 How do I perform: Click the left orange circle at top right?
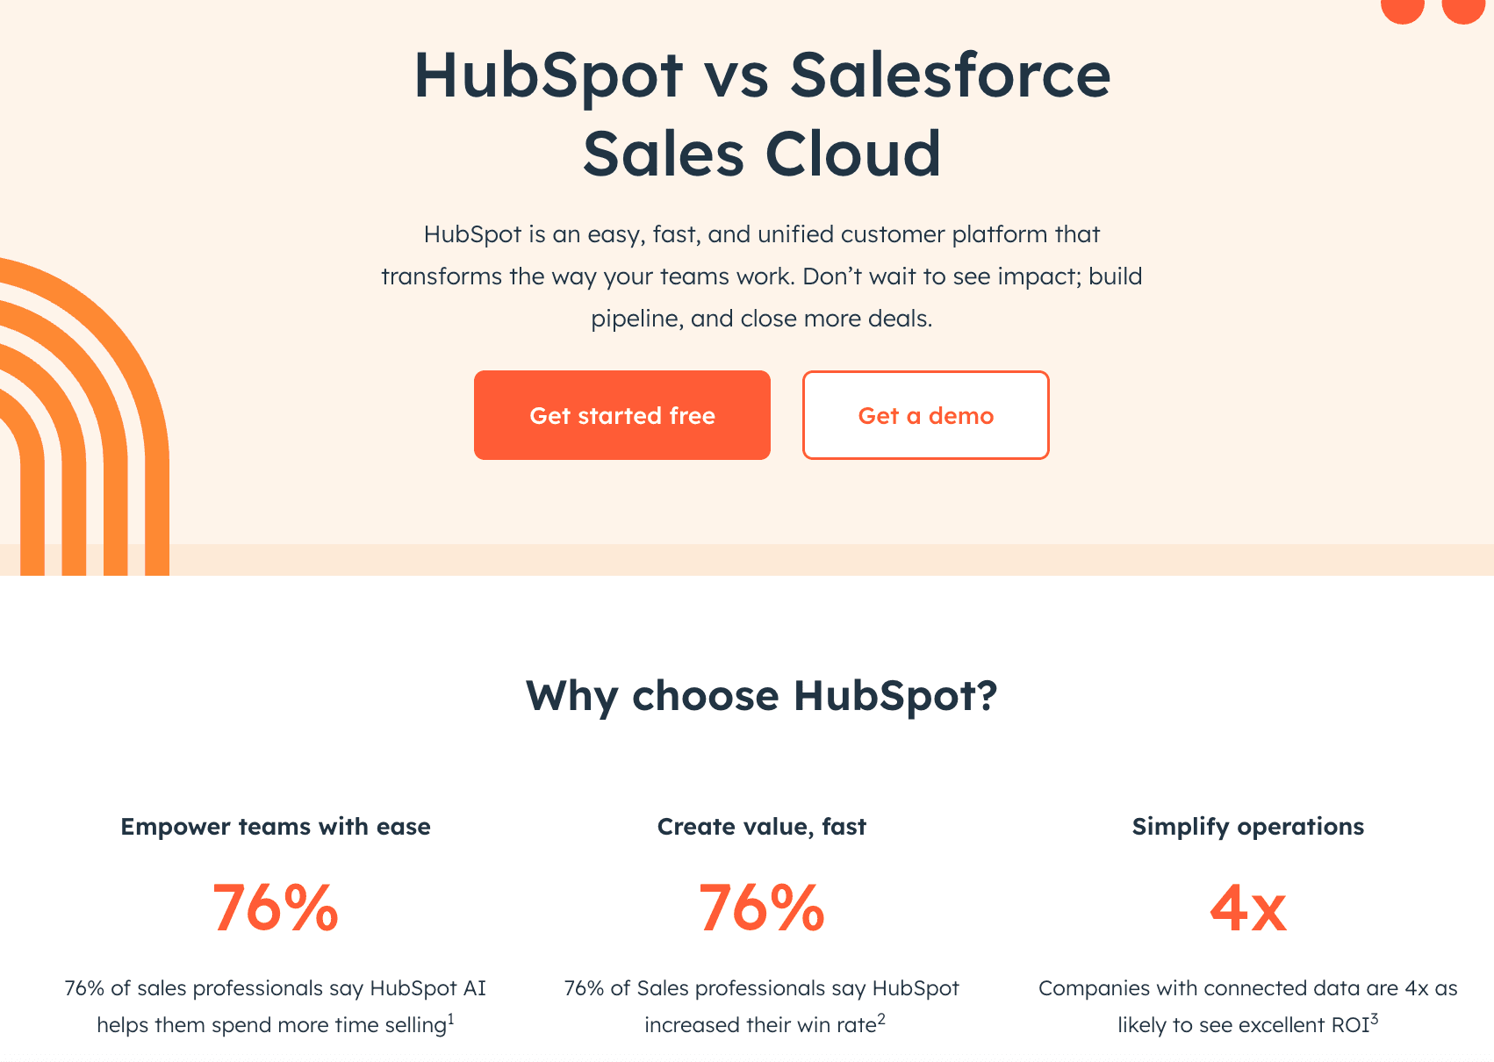pyautogui.click(x=1402, y=9)
